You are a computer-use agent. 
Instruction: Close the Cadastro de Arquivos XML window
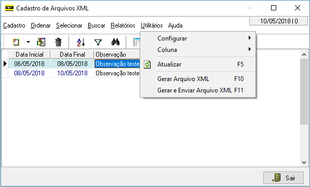(298, 8)
